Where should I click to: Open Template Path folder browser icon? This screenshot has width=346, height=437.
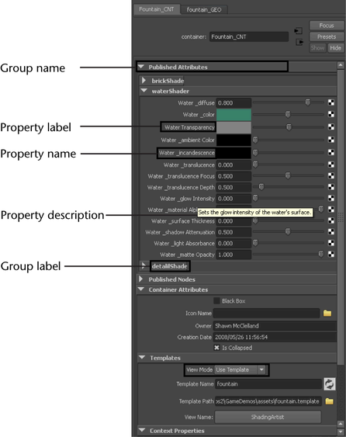329,401
